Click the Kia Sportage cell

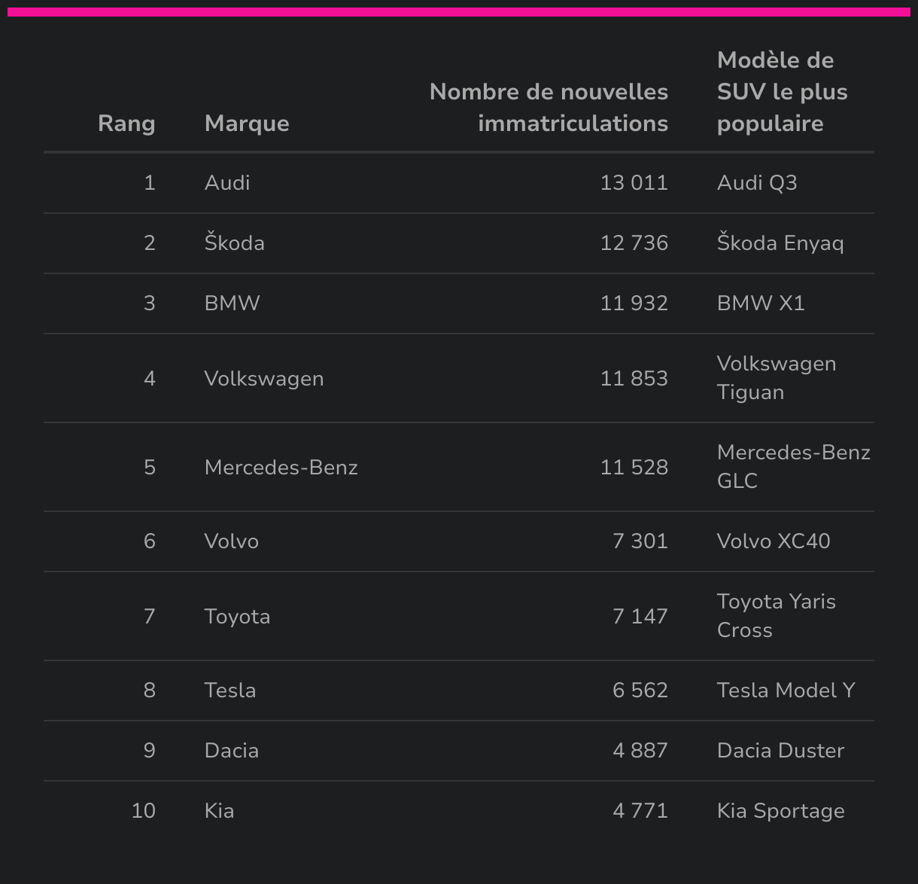(780, 811)
